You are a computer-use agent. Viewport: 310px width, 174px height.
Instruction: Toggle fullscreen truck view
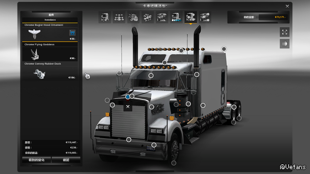tap(285, 32)
